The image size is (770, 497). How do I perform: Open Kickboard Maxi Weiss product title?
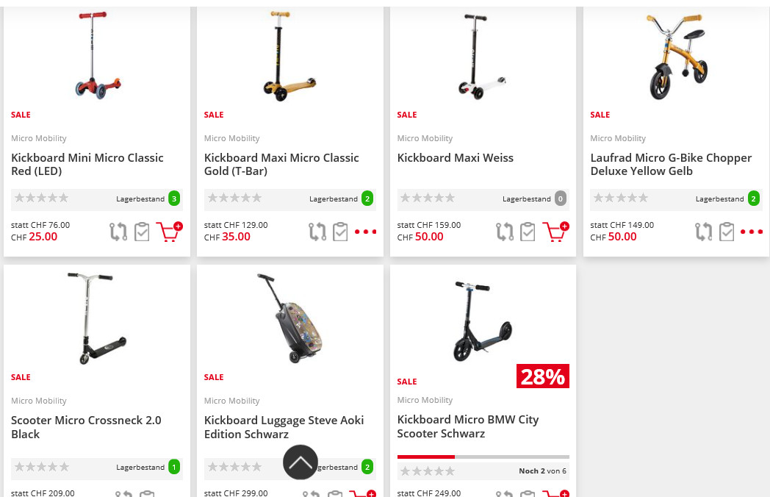[x=456, y=158]
